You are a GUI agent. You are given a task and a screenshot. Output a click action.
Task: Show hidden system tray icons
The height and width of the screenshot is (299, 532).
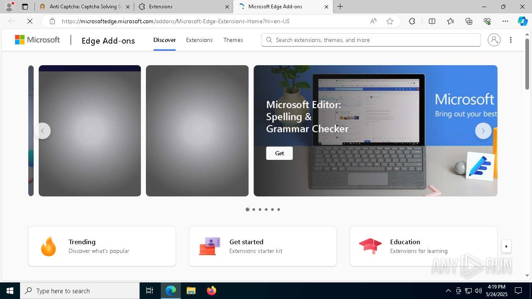click(448, 291)
